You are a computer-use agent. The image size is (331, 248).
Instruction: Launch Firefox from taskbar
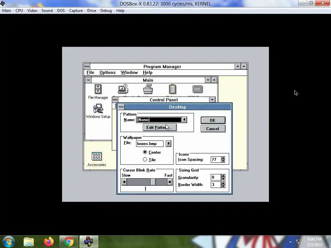click(x=49, y=242)
